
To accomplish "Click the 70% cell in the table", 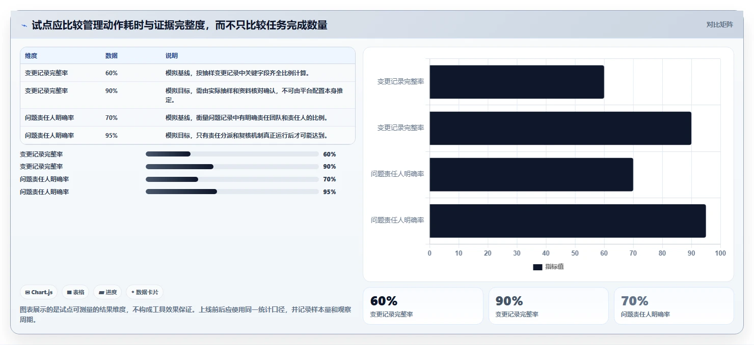I will pyautogui.click(x=112, y=118).
